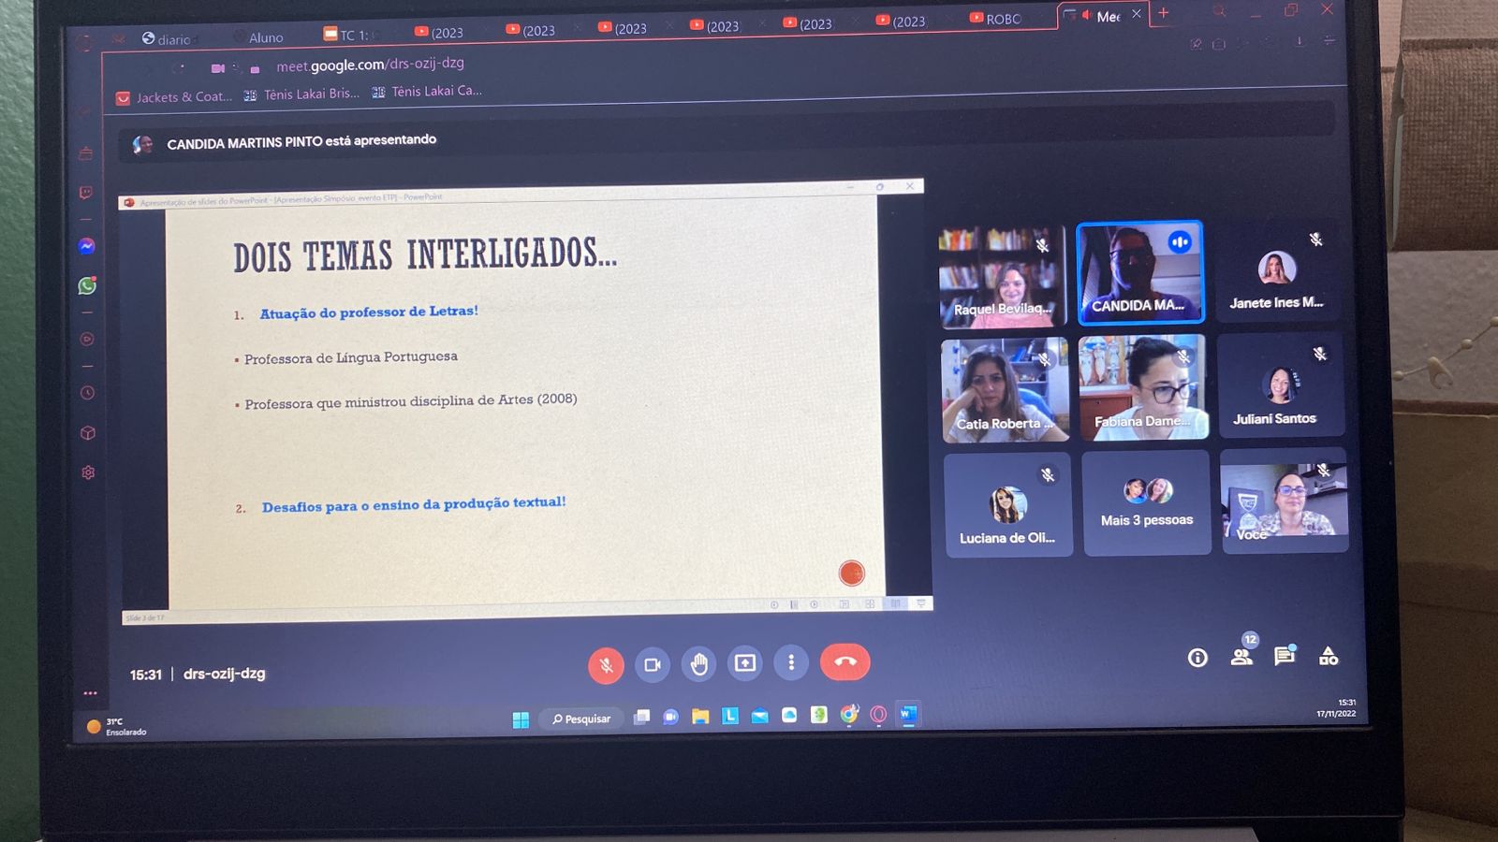
Task: Raise your hand in the meeting
Action: point(698,664)
